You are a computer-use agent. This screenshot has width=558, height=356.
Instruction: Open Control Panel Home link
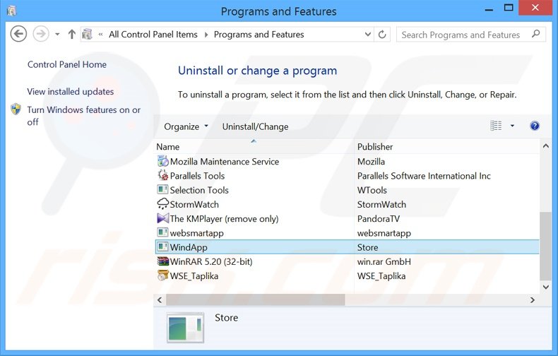point(67,64)
